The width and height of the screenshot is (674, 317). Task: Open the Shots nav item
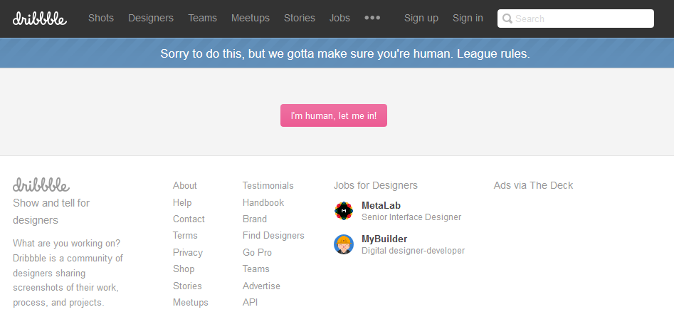(x=101, y=18)
